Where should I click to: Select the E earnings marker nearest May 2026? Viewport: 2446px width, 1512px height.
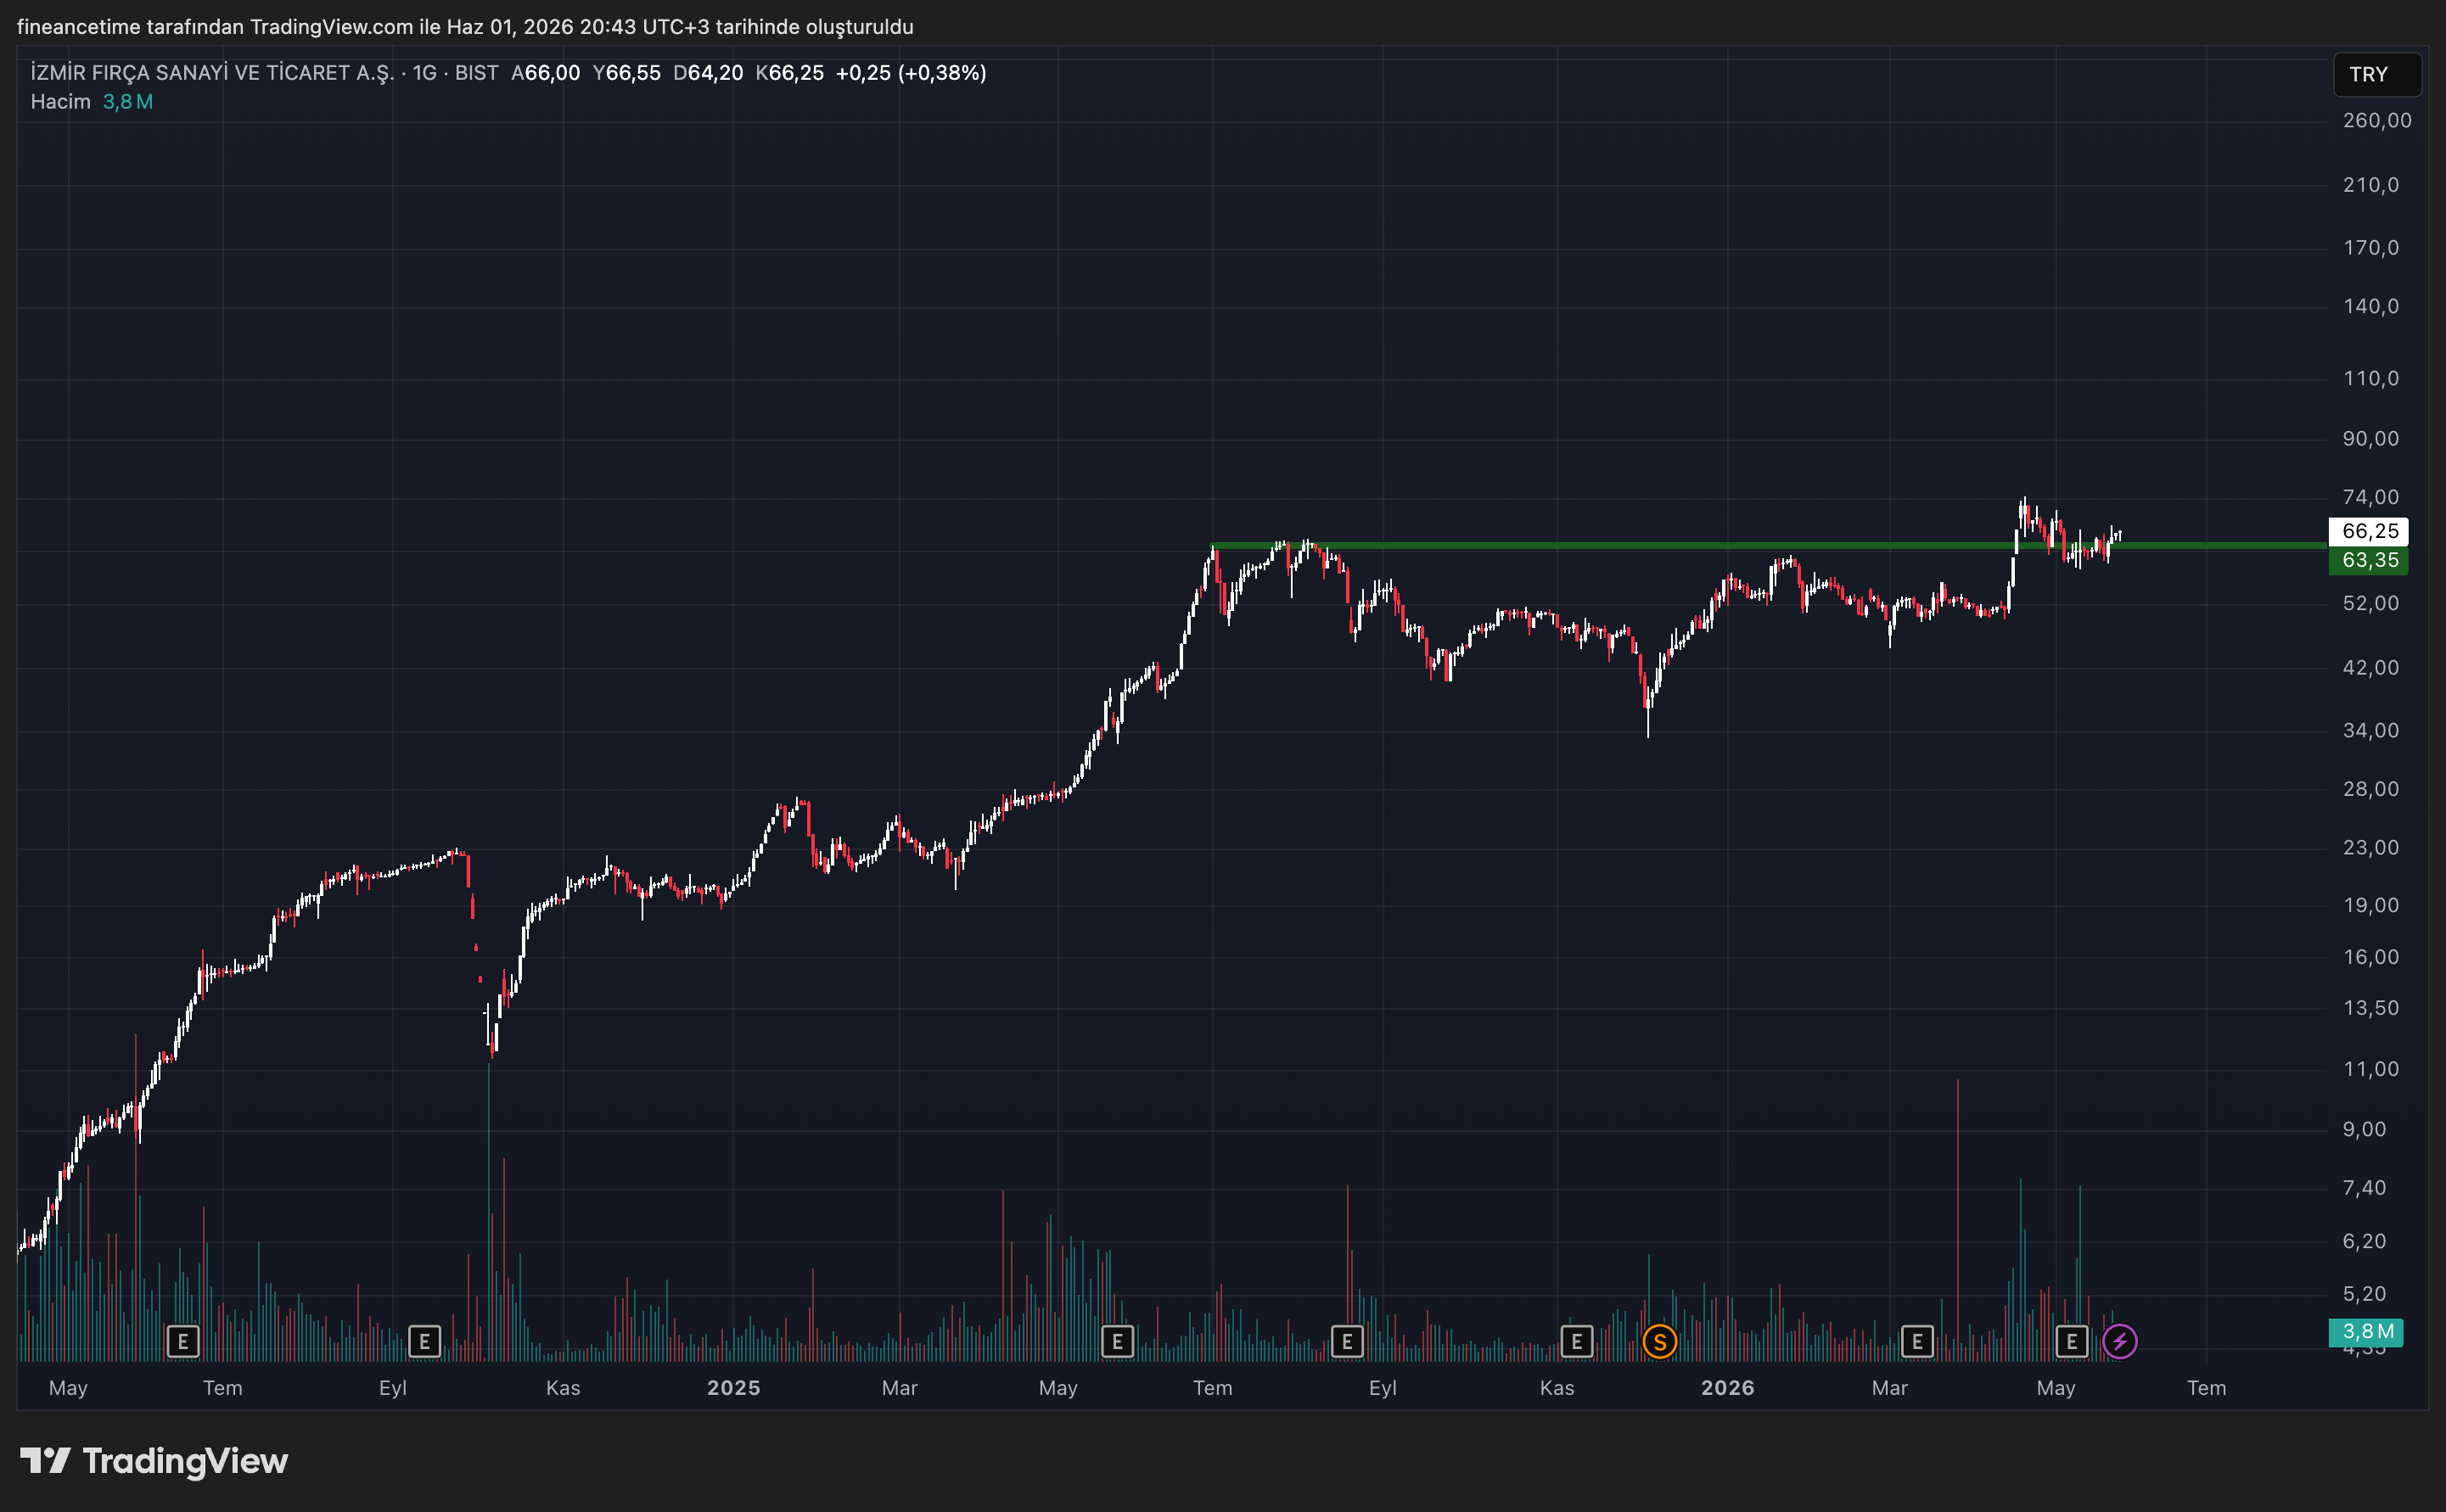click(x=2071, y=1341)
